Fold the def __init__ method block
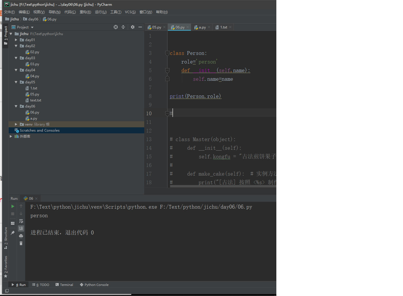This screenshot has height=296, width=403. pos(167,70)
